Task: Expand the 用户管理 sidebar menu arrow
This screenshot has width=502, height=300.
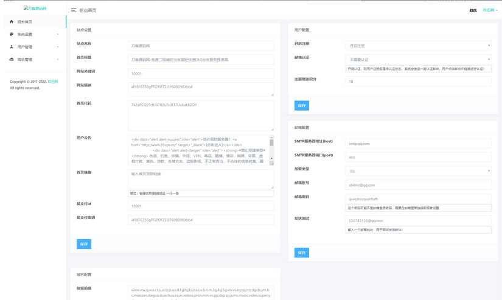Action: coord(58,47)
